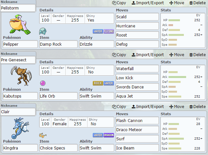Viewport: 208px width, 155px height.
Task: Edit the Clair nickname field
Action: [x=18, y=112]
